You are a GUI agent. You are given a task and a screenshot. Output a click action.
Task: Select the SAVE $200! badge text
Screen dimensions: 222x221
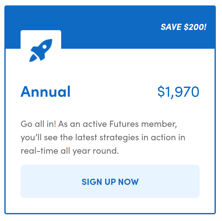[183, 27]
